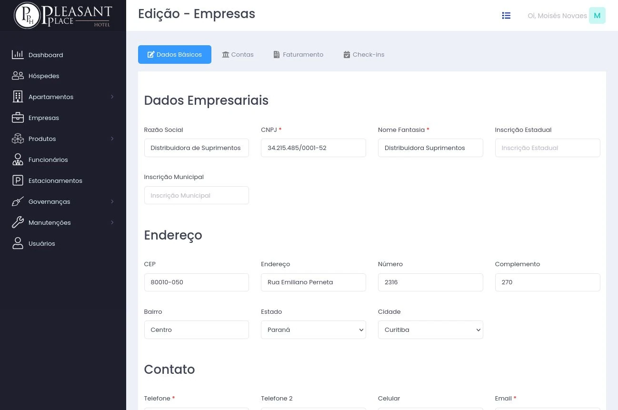618x410 pixels.
Task: Expand the Governanças submenu chevron
Action: (112, 201)
